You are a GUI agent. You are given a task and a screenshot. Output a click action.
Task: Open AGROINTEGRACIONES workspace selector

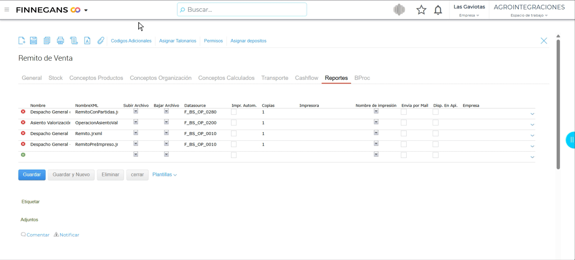(x=529, y=11)
